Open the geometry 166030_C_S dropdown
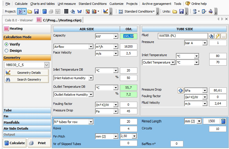The width and height of the screenshot is (229, 149). (47, 65)
